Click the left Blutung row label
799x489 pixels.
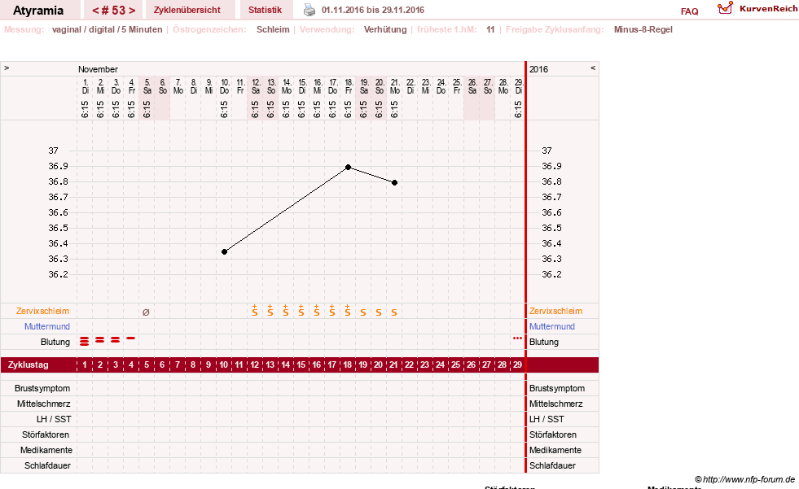tap(55, 342)
